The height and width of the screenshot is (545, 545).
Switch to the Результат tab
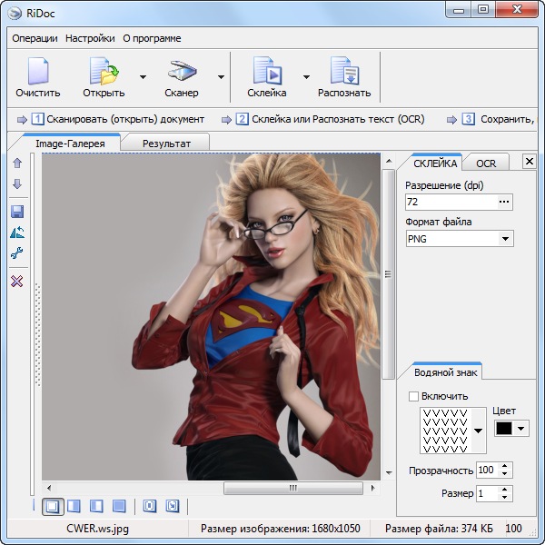(x=166, y=143)
